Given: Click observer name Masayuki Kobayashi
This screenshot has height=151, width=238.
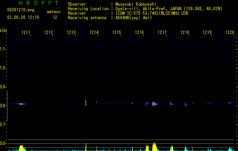Looking at the screenshot, I should pyautogui.click(x=136, y=4).
